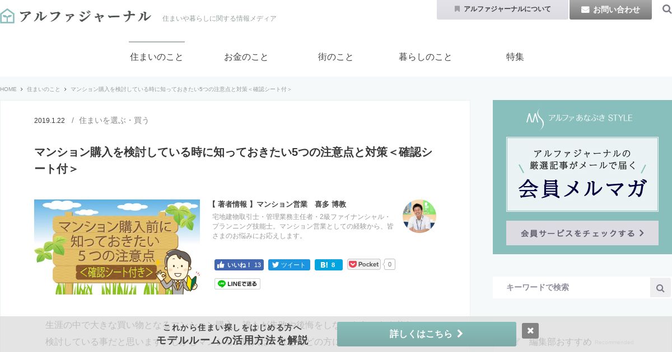Image resolution: width=672 pixels, height=352 pixels.
Task: Submit keyword search with magnifier button
Action: (660, 288)
